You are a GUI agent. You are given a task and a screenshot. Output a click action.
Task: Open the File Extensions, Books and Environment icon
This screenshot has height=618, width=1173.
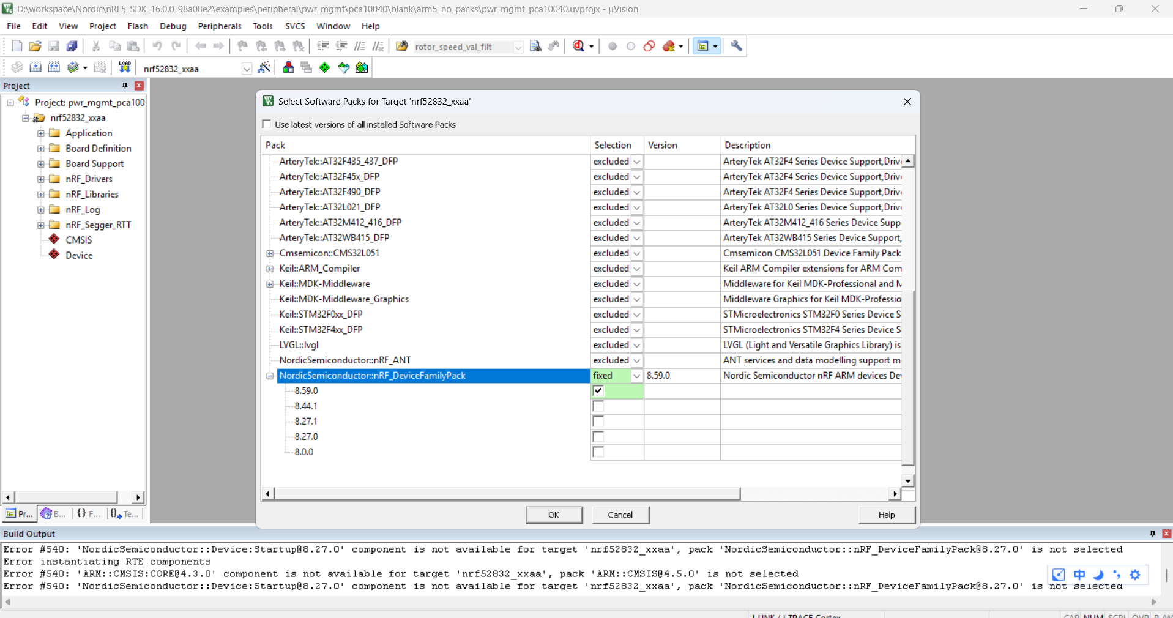click(x=288, y=68)
